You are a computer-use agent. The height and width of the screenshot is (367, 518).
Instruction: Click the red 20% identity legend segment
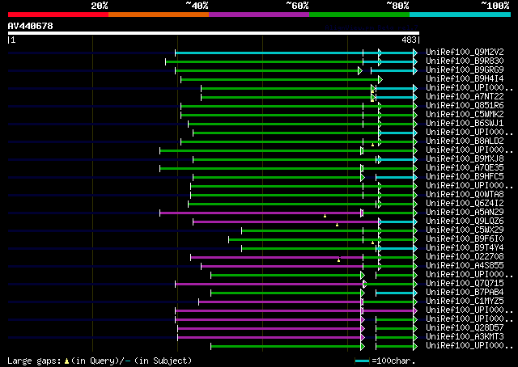point(58,15)
